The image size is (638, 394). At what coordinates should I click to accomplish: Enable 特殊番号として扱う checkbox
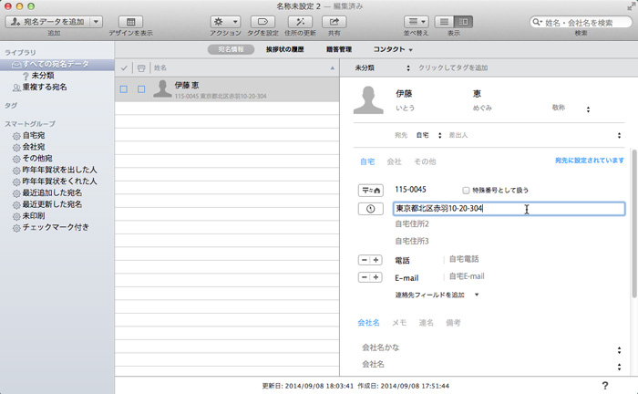(467, 190)
